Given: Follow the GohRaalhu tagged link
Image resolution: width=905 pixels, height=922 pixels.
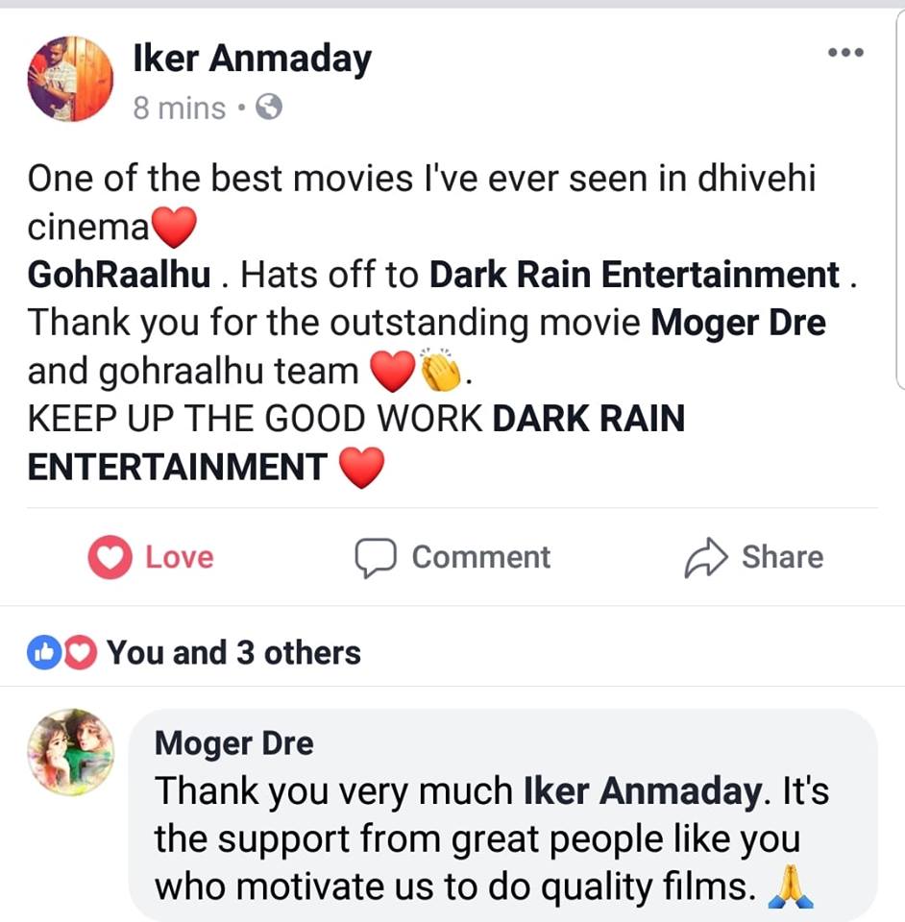Looking at the screenshot, I should tap(119, 275).
